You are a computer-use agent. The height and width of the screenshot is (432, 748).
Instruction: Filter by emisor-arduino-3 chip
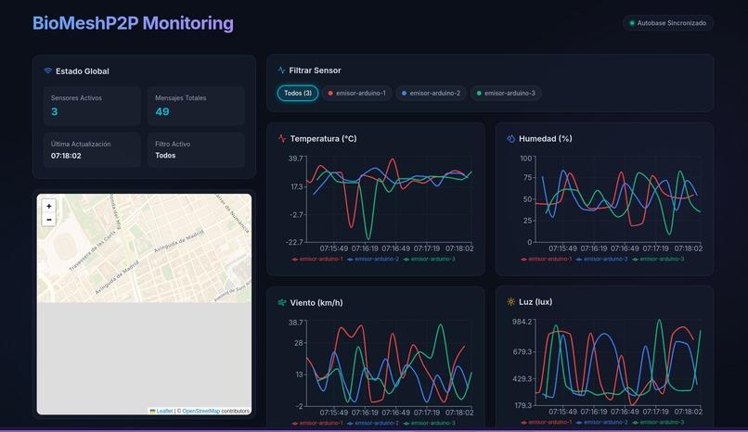pos(506,93)
